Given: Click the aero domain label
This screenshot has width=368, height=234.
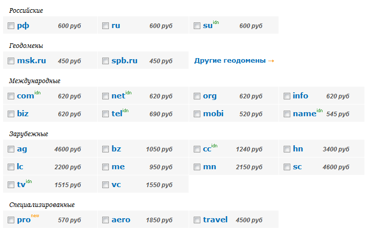Looking at the screenshot, I should (x=121, y=220).
